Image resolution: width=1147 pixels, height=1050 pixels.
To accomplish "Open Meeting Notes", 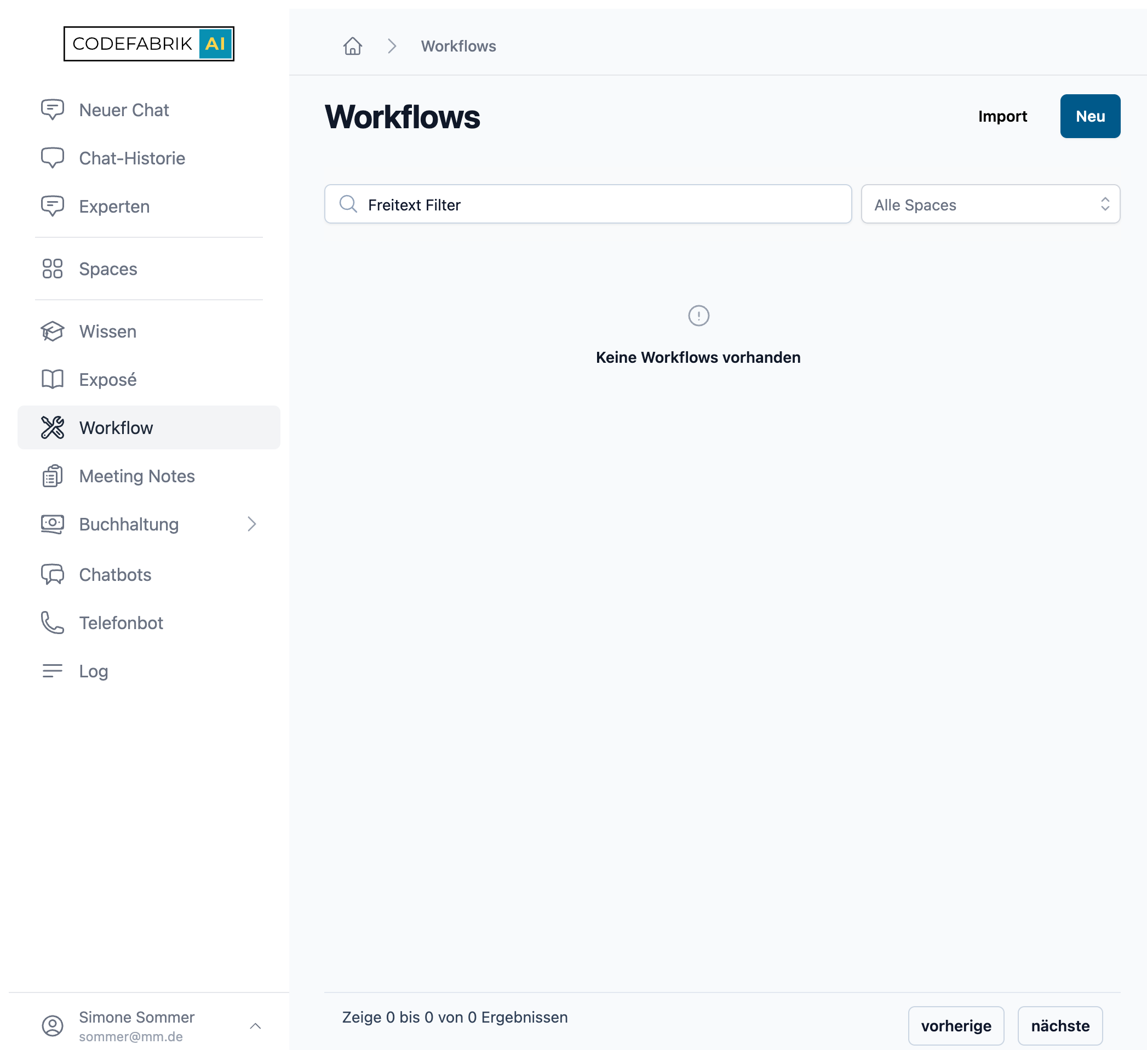I will 149,476.
